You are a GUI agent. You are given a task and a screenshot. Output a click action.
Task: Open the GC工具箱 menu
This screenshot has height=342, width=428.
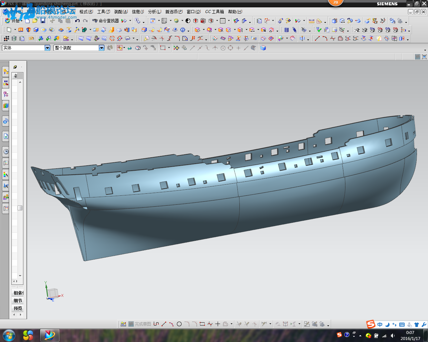coord(215,12)
